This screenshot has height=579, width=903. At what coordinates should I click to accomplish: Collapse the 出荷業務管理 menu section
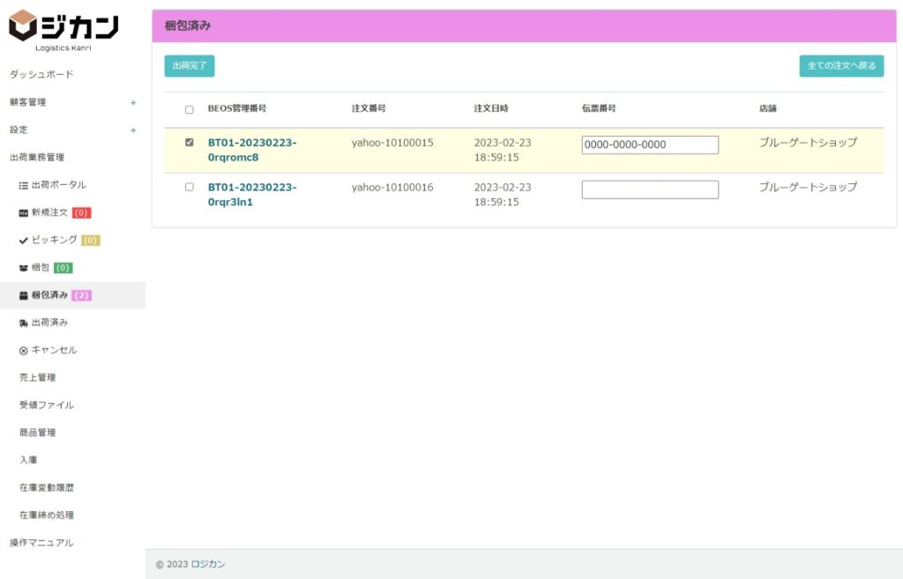point(37,158)
